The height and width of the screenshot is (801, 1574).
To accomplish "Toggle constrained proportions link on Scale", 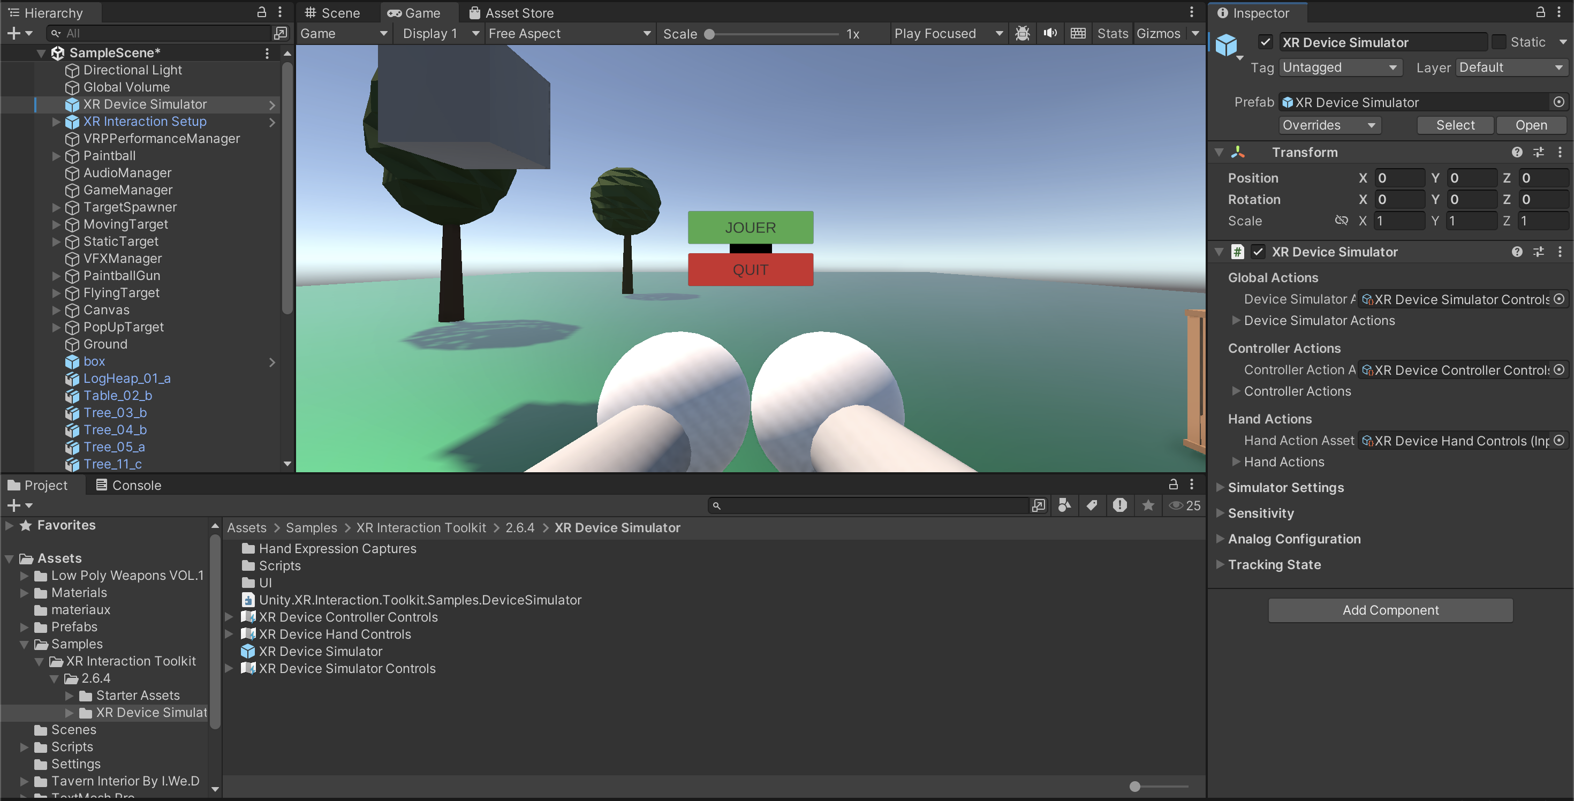I will click(1341, 221).
